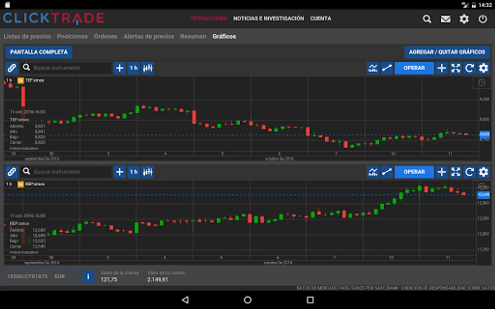495x309 pixels.
Task: Click the clock icon on the TEF chart
Action: [482, 82]
